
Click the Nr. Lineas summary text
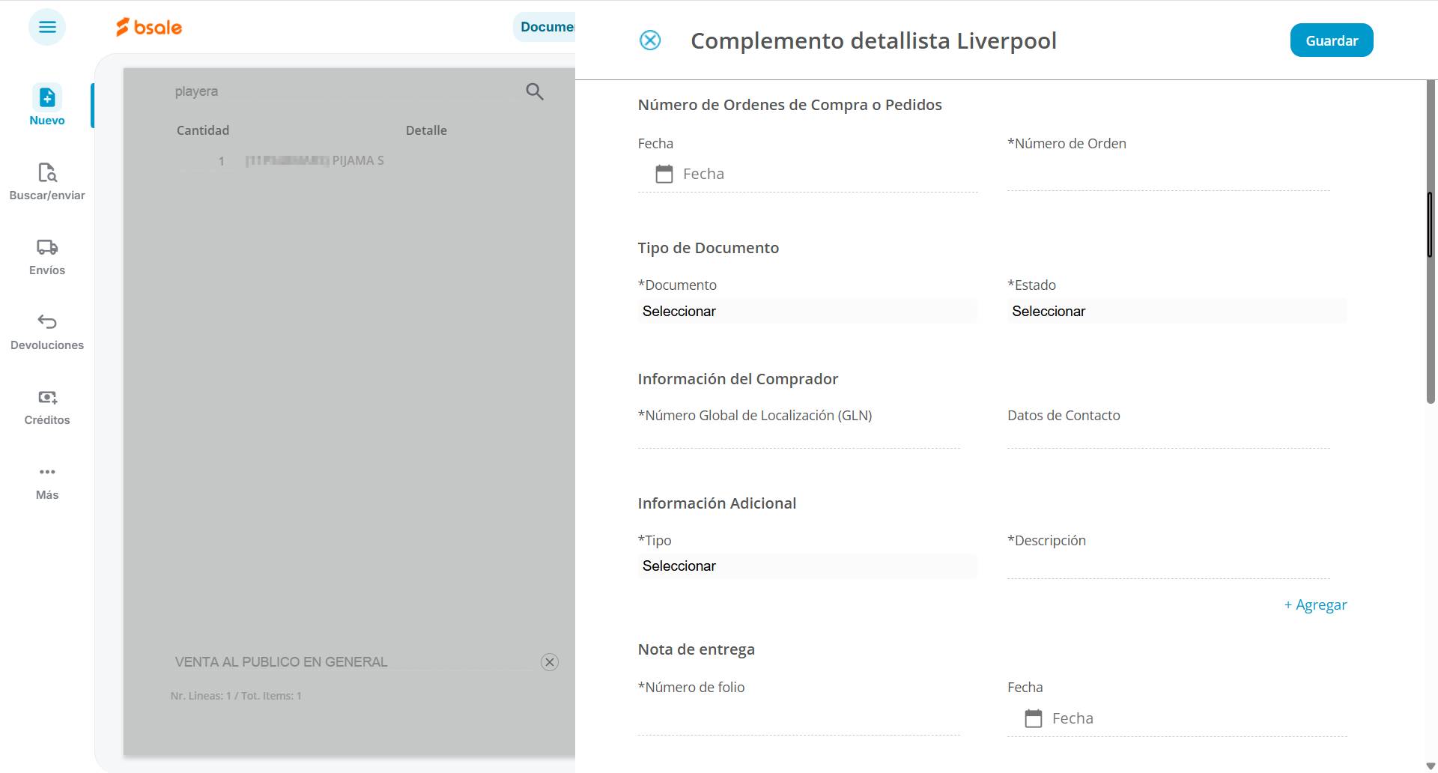[236, 696]
